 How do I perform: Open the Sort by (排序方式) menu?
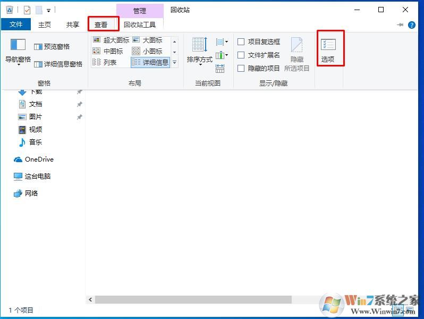200,52
